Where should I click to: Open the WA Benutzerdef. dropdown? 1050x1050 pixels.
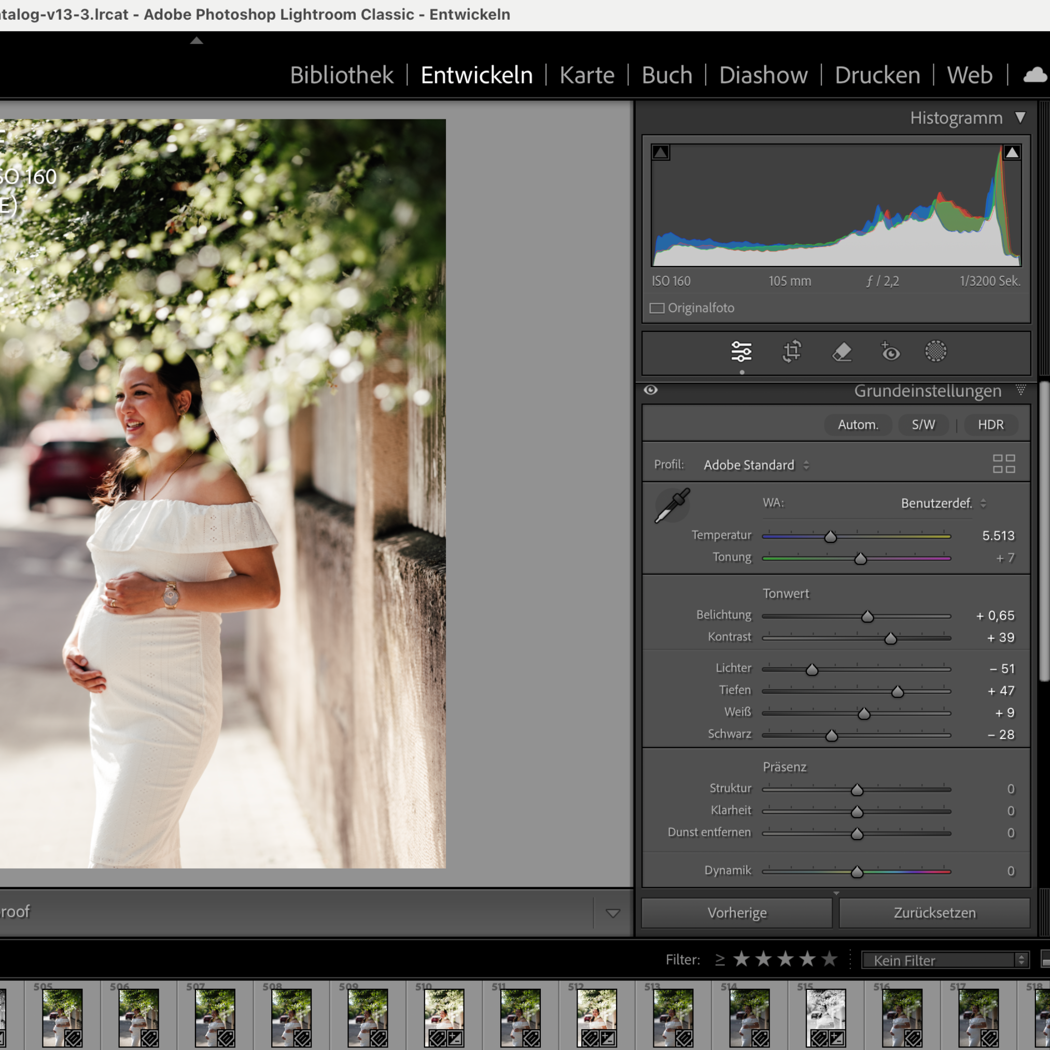tap(943, 503)
